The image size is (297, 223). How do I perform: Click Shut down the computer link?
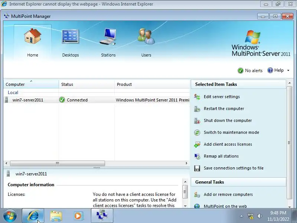click(x=228, y=120)
